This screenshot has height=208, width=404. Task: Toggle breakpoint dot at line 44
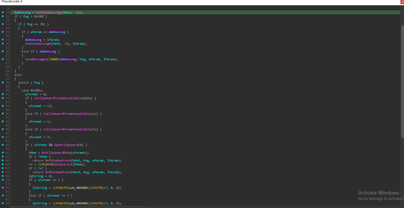[3, 145]
